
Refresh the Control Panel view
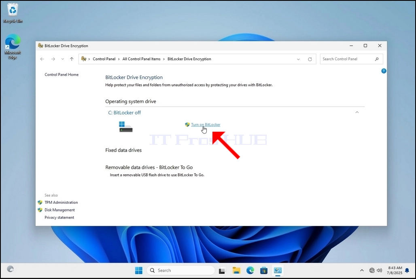tap(310, 59)
